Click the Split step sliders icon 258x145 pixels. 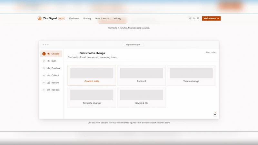coord(49,61)
